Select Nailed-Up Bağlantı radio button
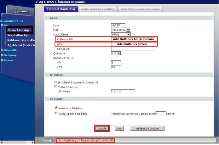The height and width of the screenshot is (145, 219). tap(56, 108)
